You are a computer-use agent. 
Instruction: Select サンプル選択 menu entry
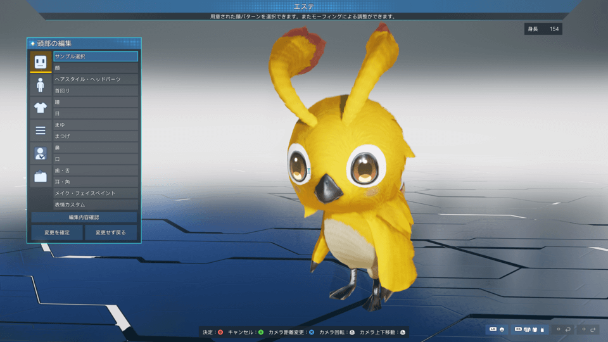pyautogui.click(x=96, y=56)
